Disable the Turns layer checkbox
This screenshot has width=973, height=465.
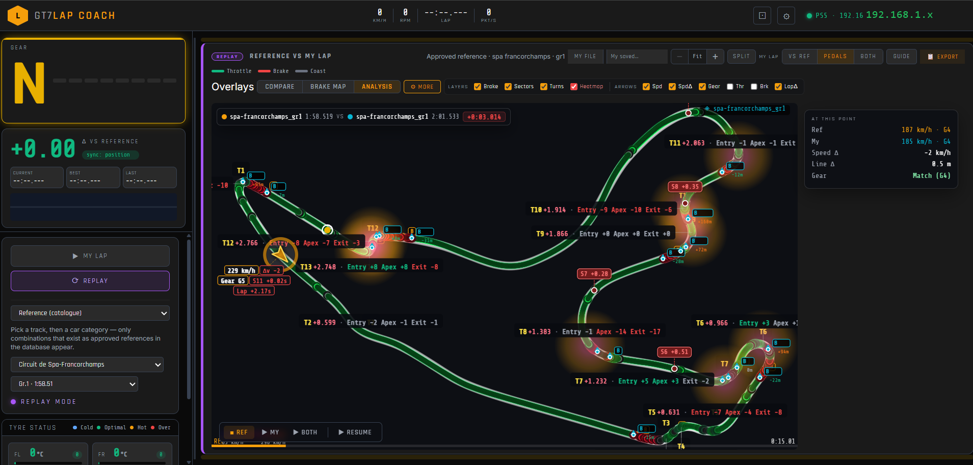tap(544, 87)
